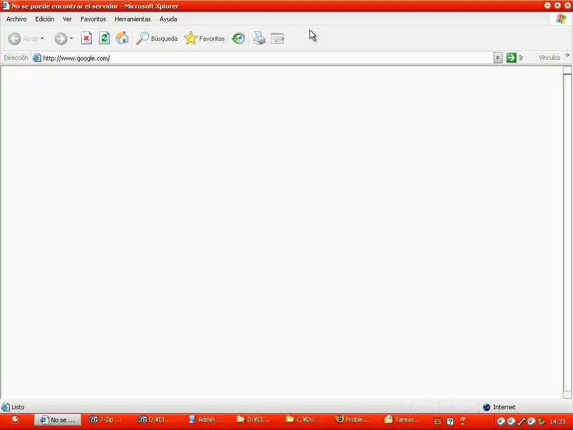
Task: Open the History clock icon
Action: (x=238, y=39)
